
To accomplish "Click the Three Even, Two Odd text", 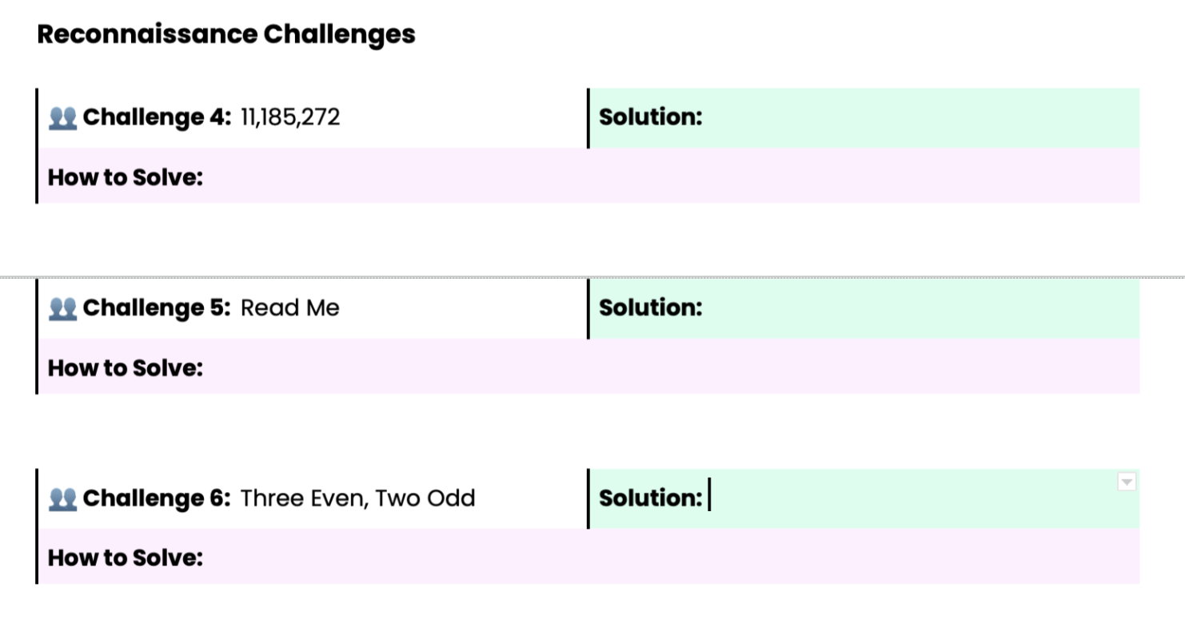I will coord(358,498).
